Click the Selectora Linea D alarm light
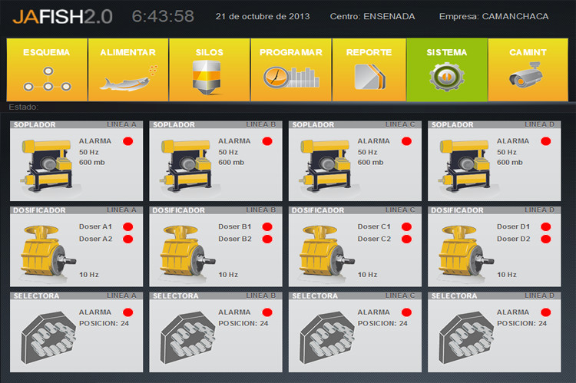The image size is (576, 383). pyautogui.click(x=546, y=312)
